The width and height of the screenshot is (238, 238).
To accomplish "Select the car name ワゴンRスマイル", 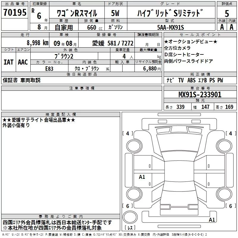I will (x=77, y=13).
